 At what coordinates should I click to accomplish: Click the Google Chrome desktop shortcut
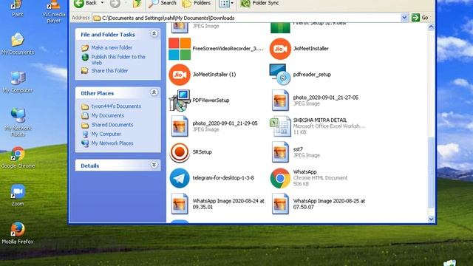pyautogui.click(x=18, y=157)
